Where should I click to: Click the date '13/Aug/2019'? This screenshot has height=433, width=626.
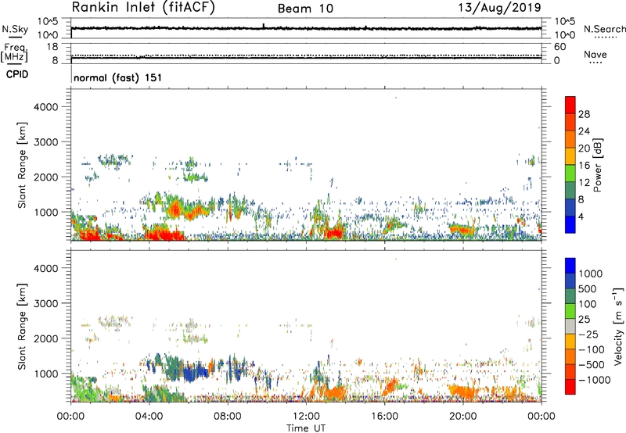pos(499,8)
